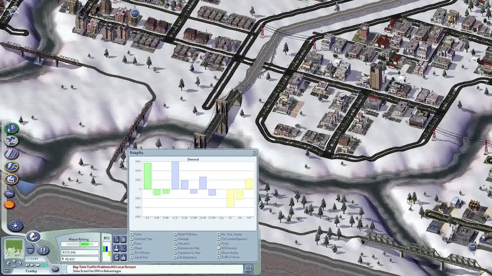Open the budget panel icon

[x=116, y=257]
